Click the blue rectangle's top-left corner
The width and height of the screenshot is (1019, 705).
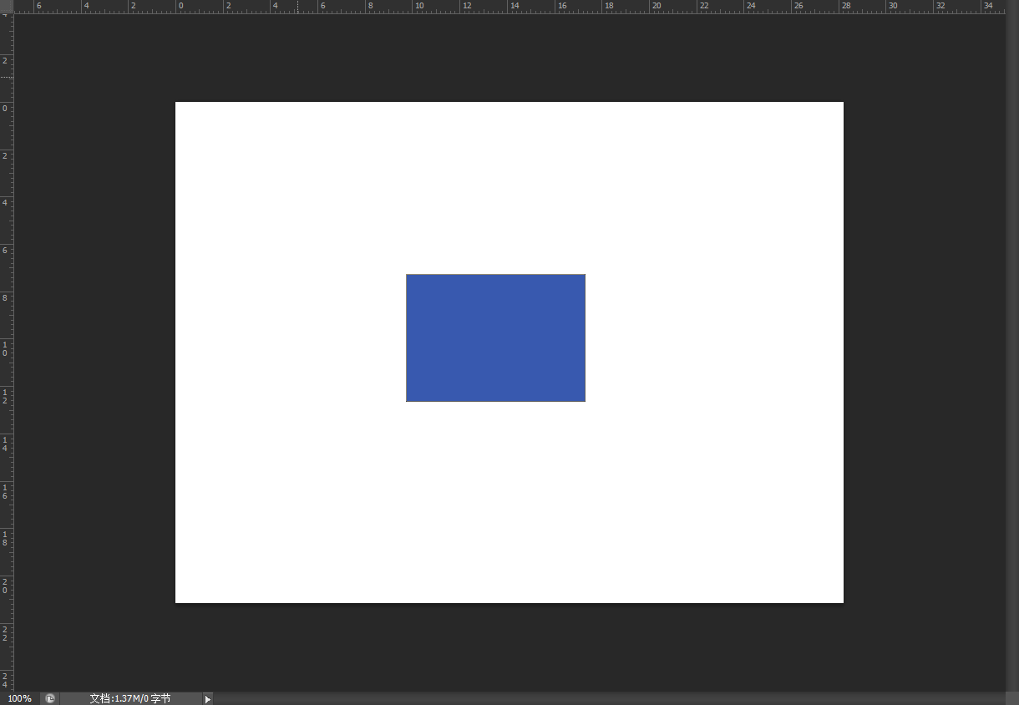point(407,275)
